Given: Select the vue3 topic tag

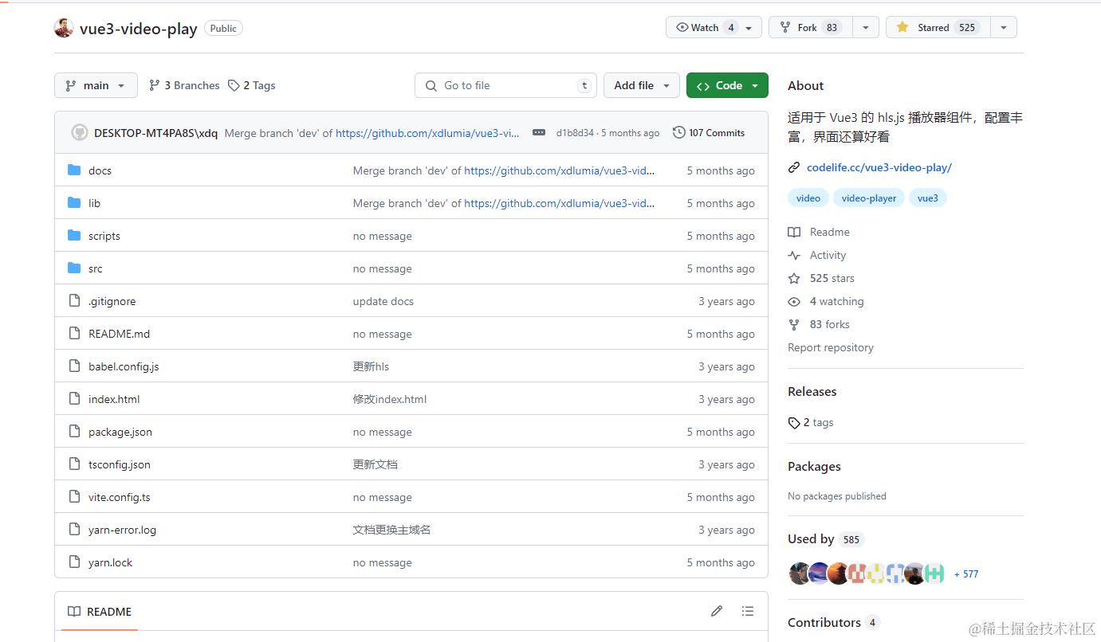Looking at the screenshot, I should coord(928,198).
